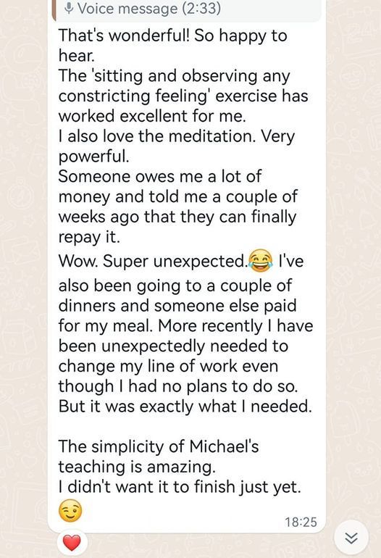
Task: Tap the winking emoji ending the message
Action: (70, 511)
